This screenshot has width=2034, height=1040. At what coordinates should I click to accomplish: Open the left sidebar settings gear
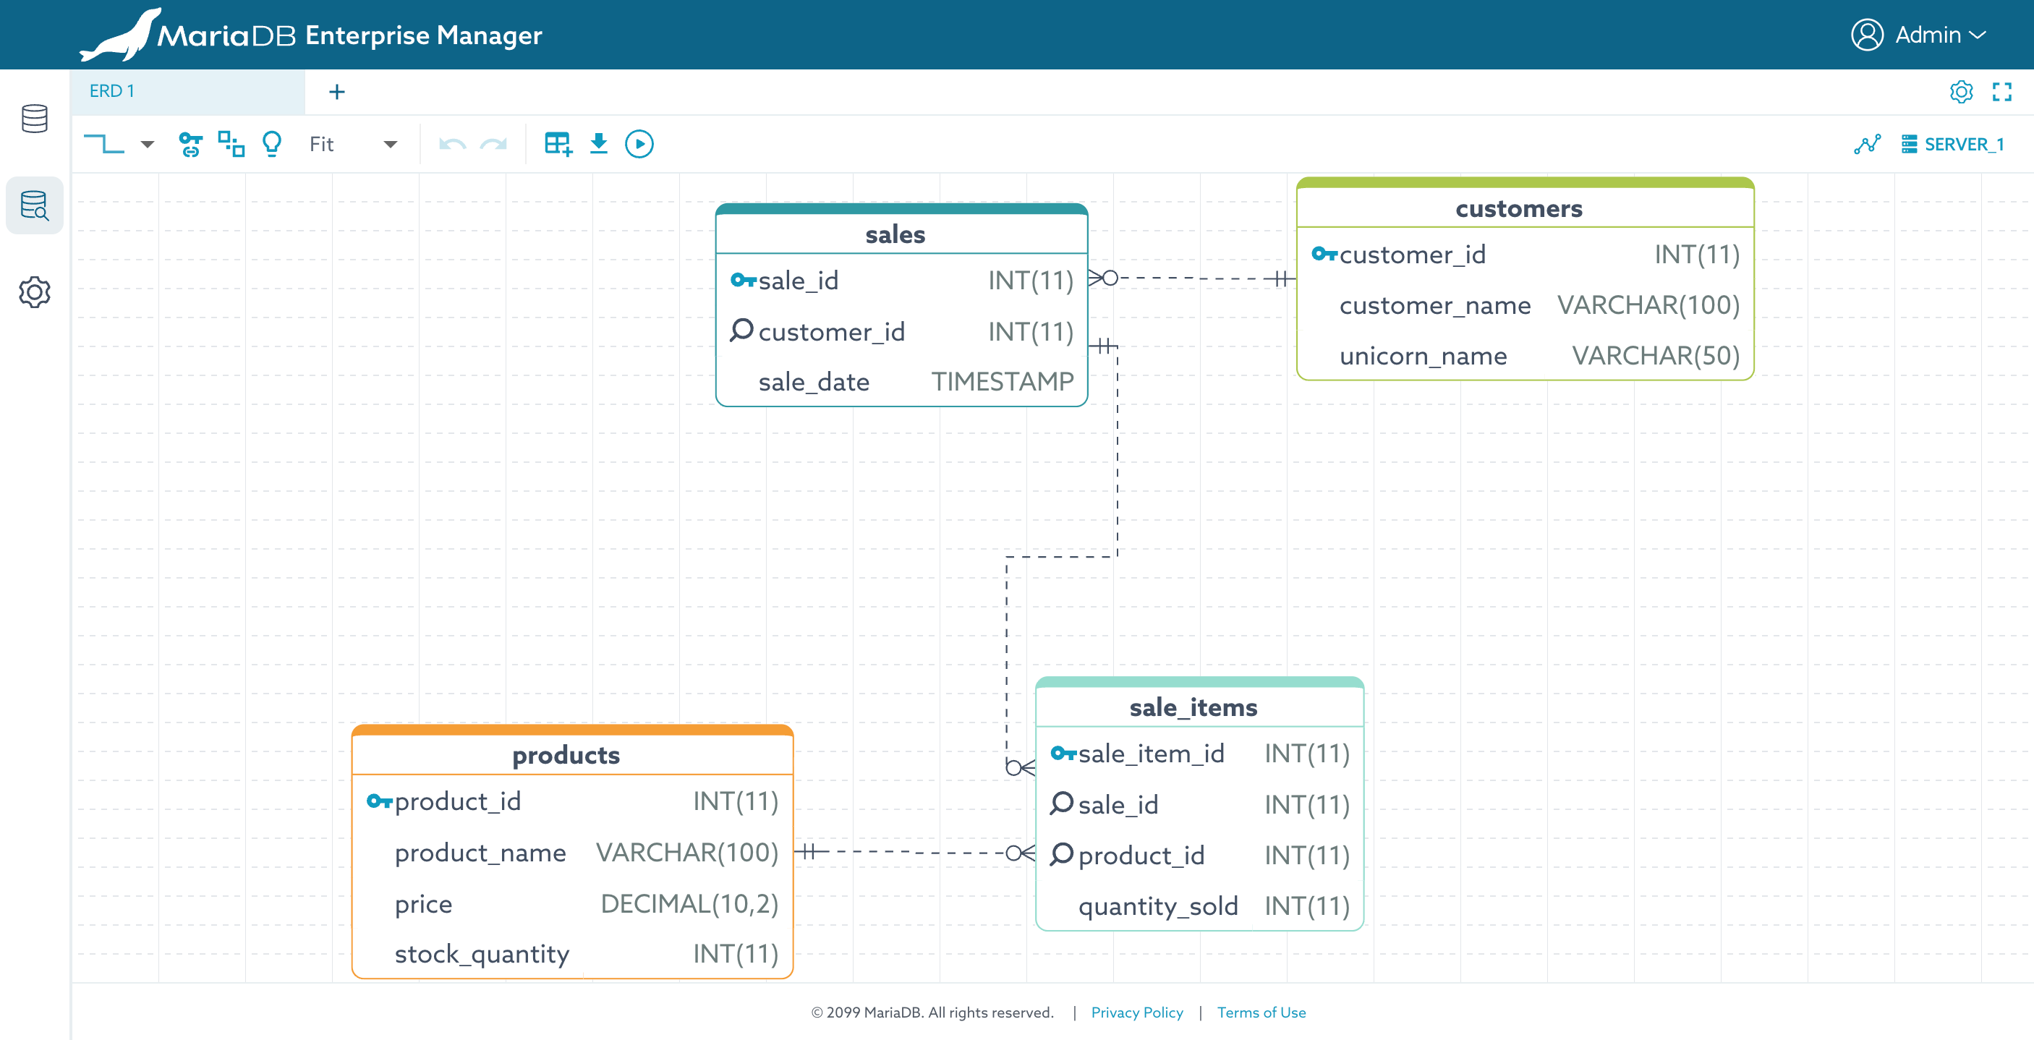[35, 292]
